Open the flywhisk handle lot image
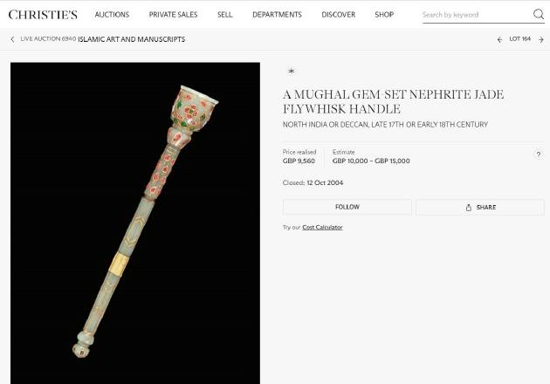This screenshot has height=384, width=550. (135, 223)
